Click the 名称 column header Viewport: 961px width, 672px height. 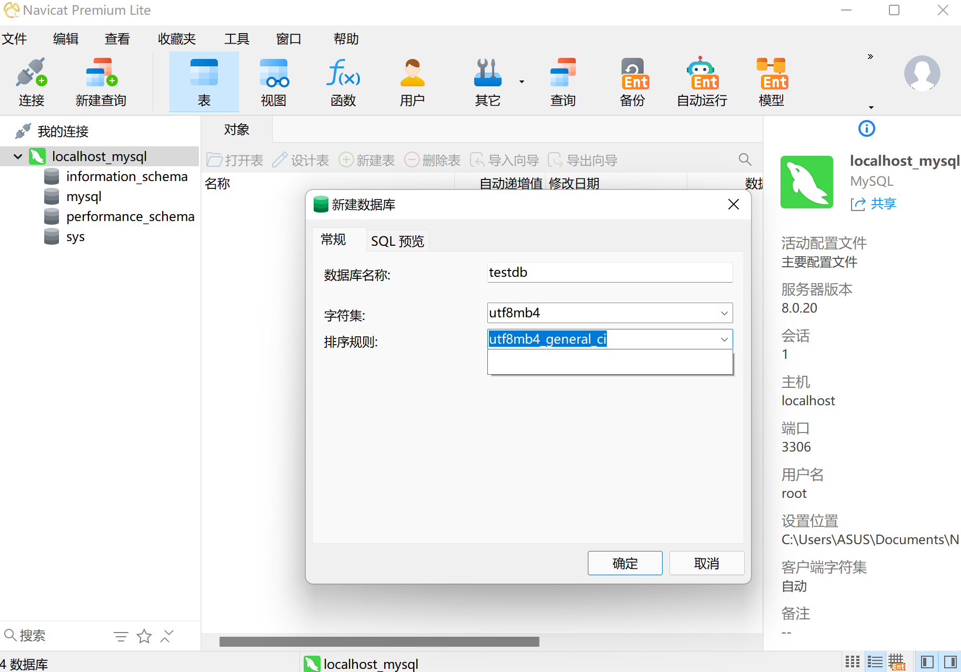pos(217,183)
